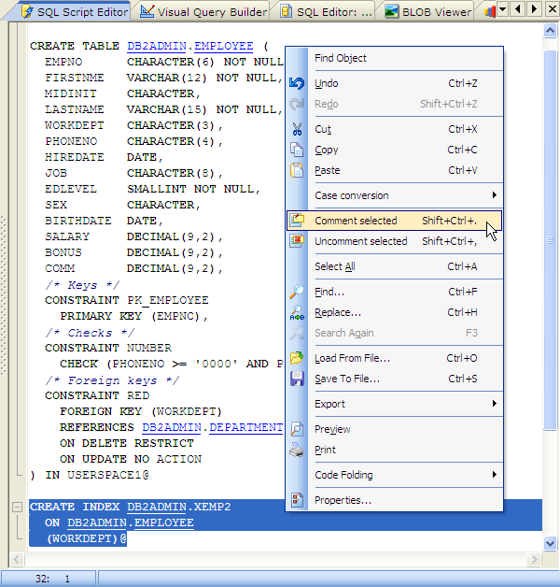Click the Uncomment selected icon
This screenshot has width=560, height=587.
tap(297, 241)
